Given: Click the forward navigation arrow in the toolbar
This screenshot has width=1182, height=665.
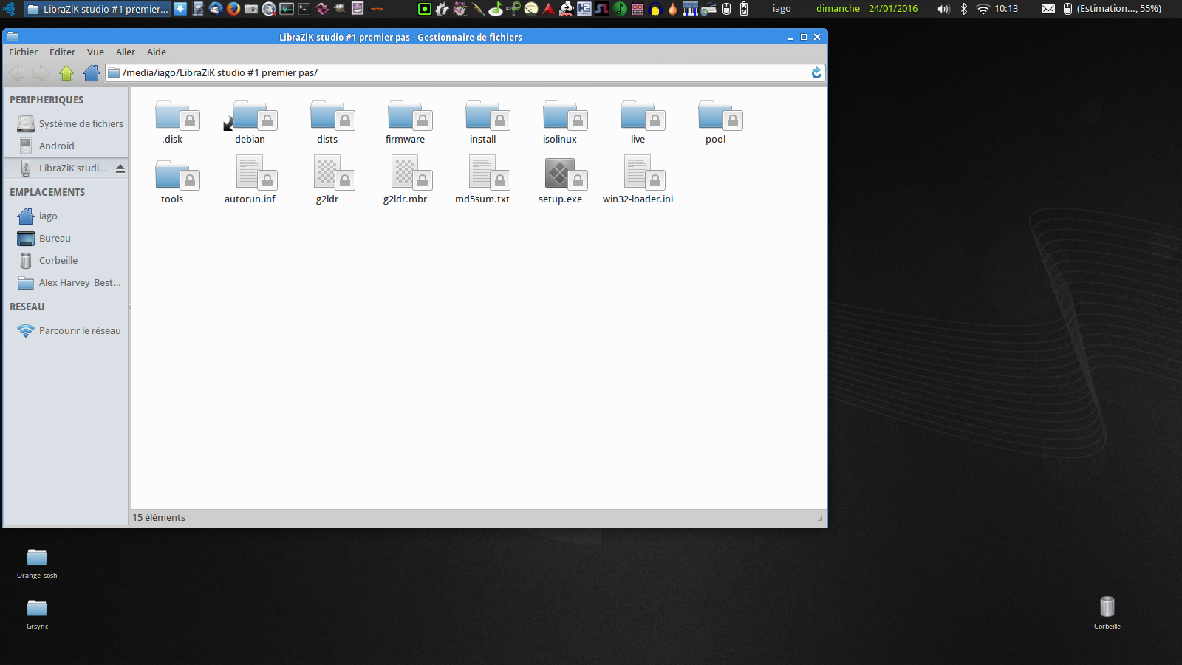Looking at the screenshot, I should click(x=41, y=72).
